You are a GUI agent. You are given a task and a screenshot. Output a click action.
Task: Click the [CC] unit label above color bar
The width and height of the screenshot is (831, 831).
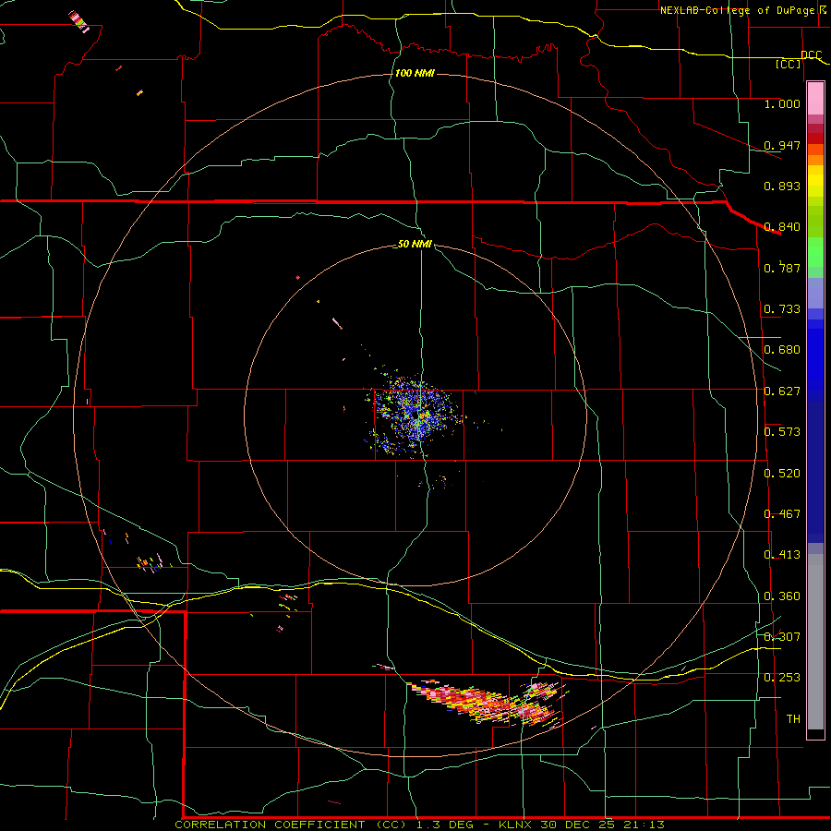(788, 64)
